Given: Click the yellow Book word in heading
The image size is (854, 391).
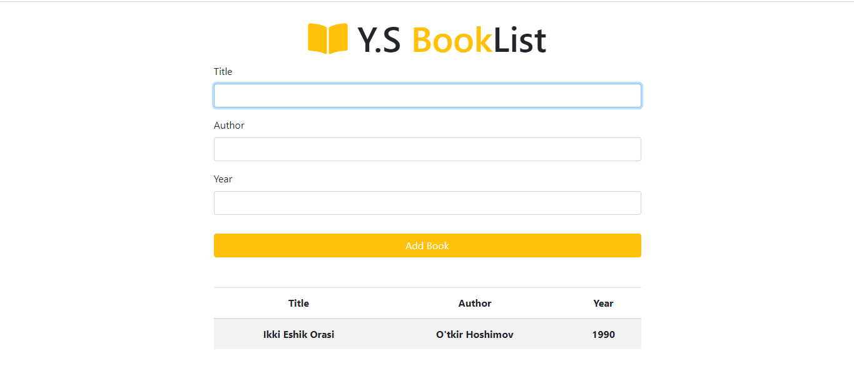Looking at the screenshot, I should coord(452,39).
